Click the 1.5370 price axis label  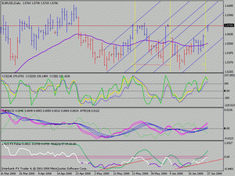tap(229, 62)
